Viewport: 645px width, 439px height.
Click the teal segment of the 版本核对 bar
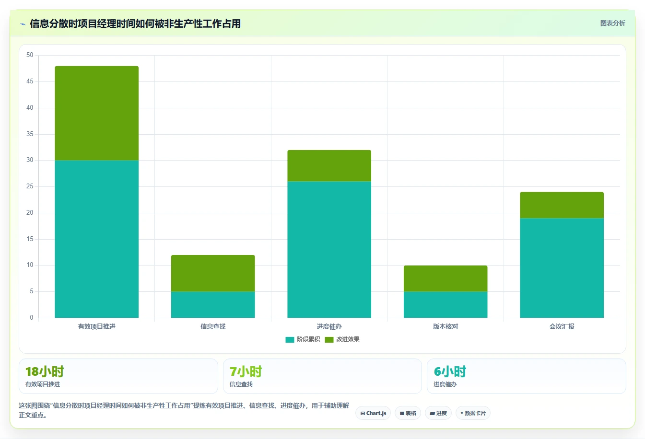point(446,304)
